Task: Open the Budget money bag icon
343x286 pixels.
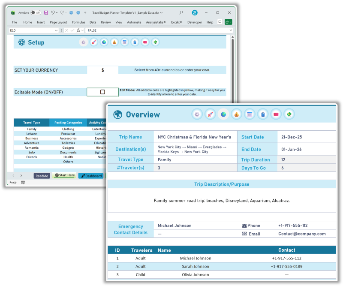Action: (236, 114)
